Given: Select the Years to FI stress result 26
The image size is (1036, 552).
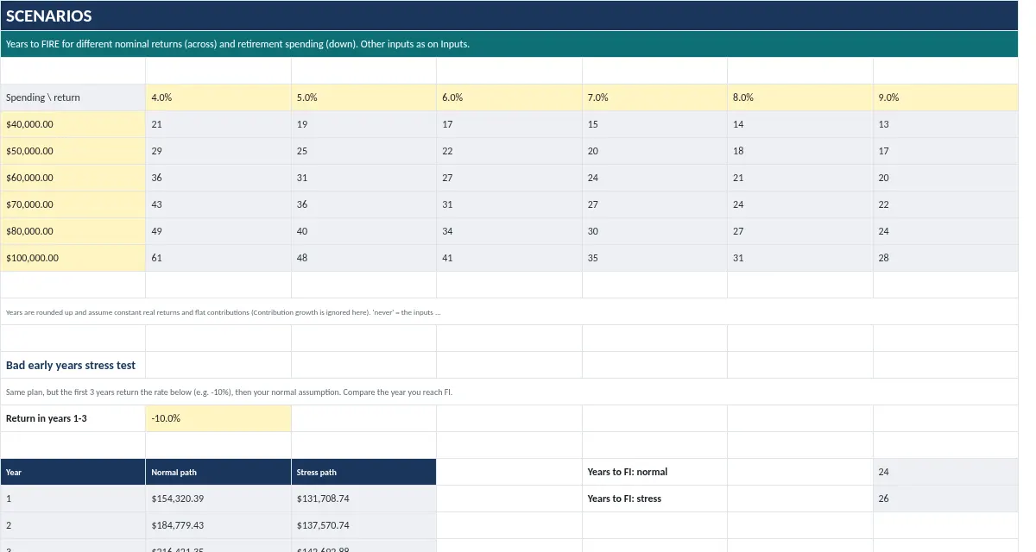Looking at the screenshot, I should pyautogui.click(x=946, y=499).
